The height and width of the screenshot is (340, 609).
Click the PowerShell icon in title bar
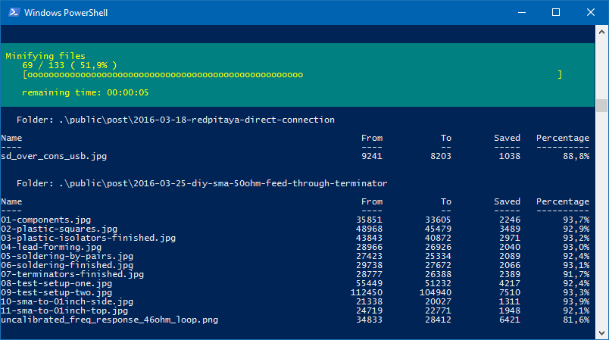(x=12, y=12)
